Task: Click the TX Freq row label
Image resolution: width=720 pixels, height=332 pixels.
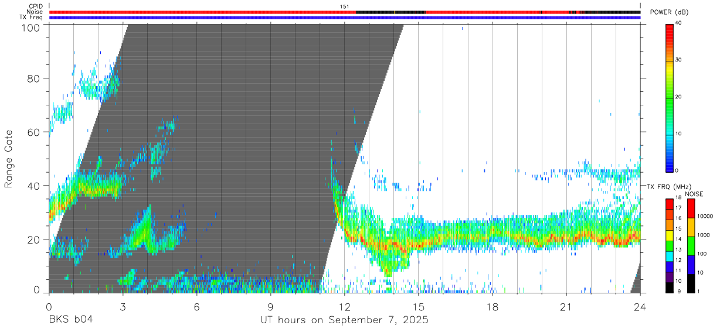Action: pos(32,17)
